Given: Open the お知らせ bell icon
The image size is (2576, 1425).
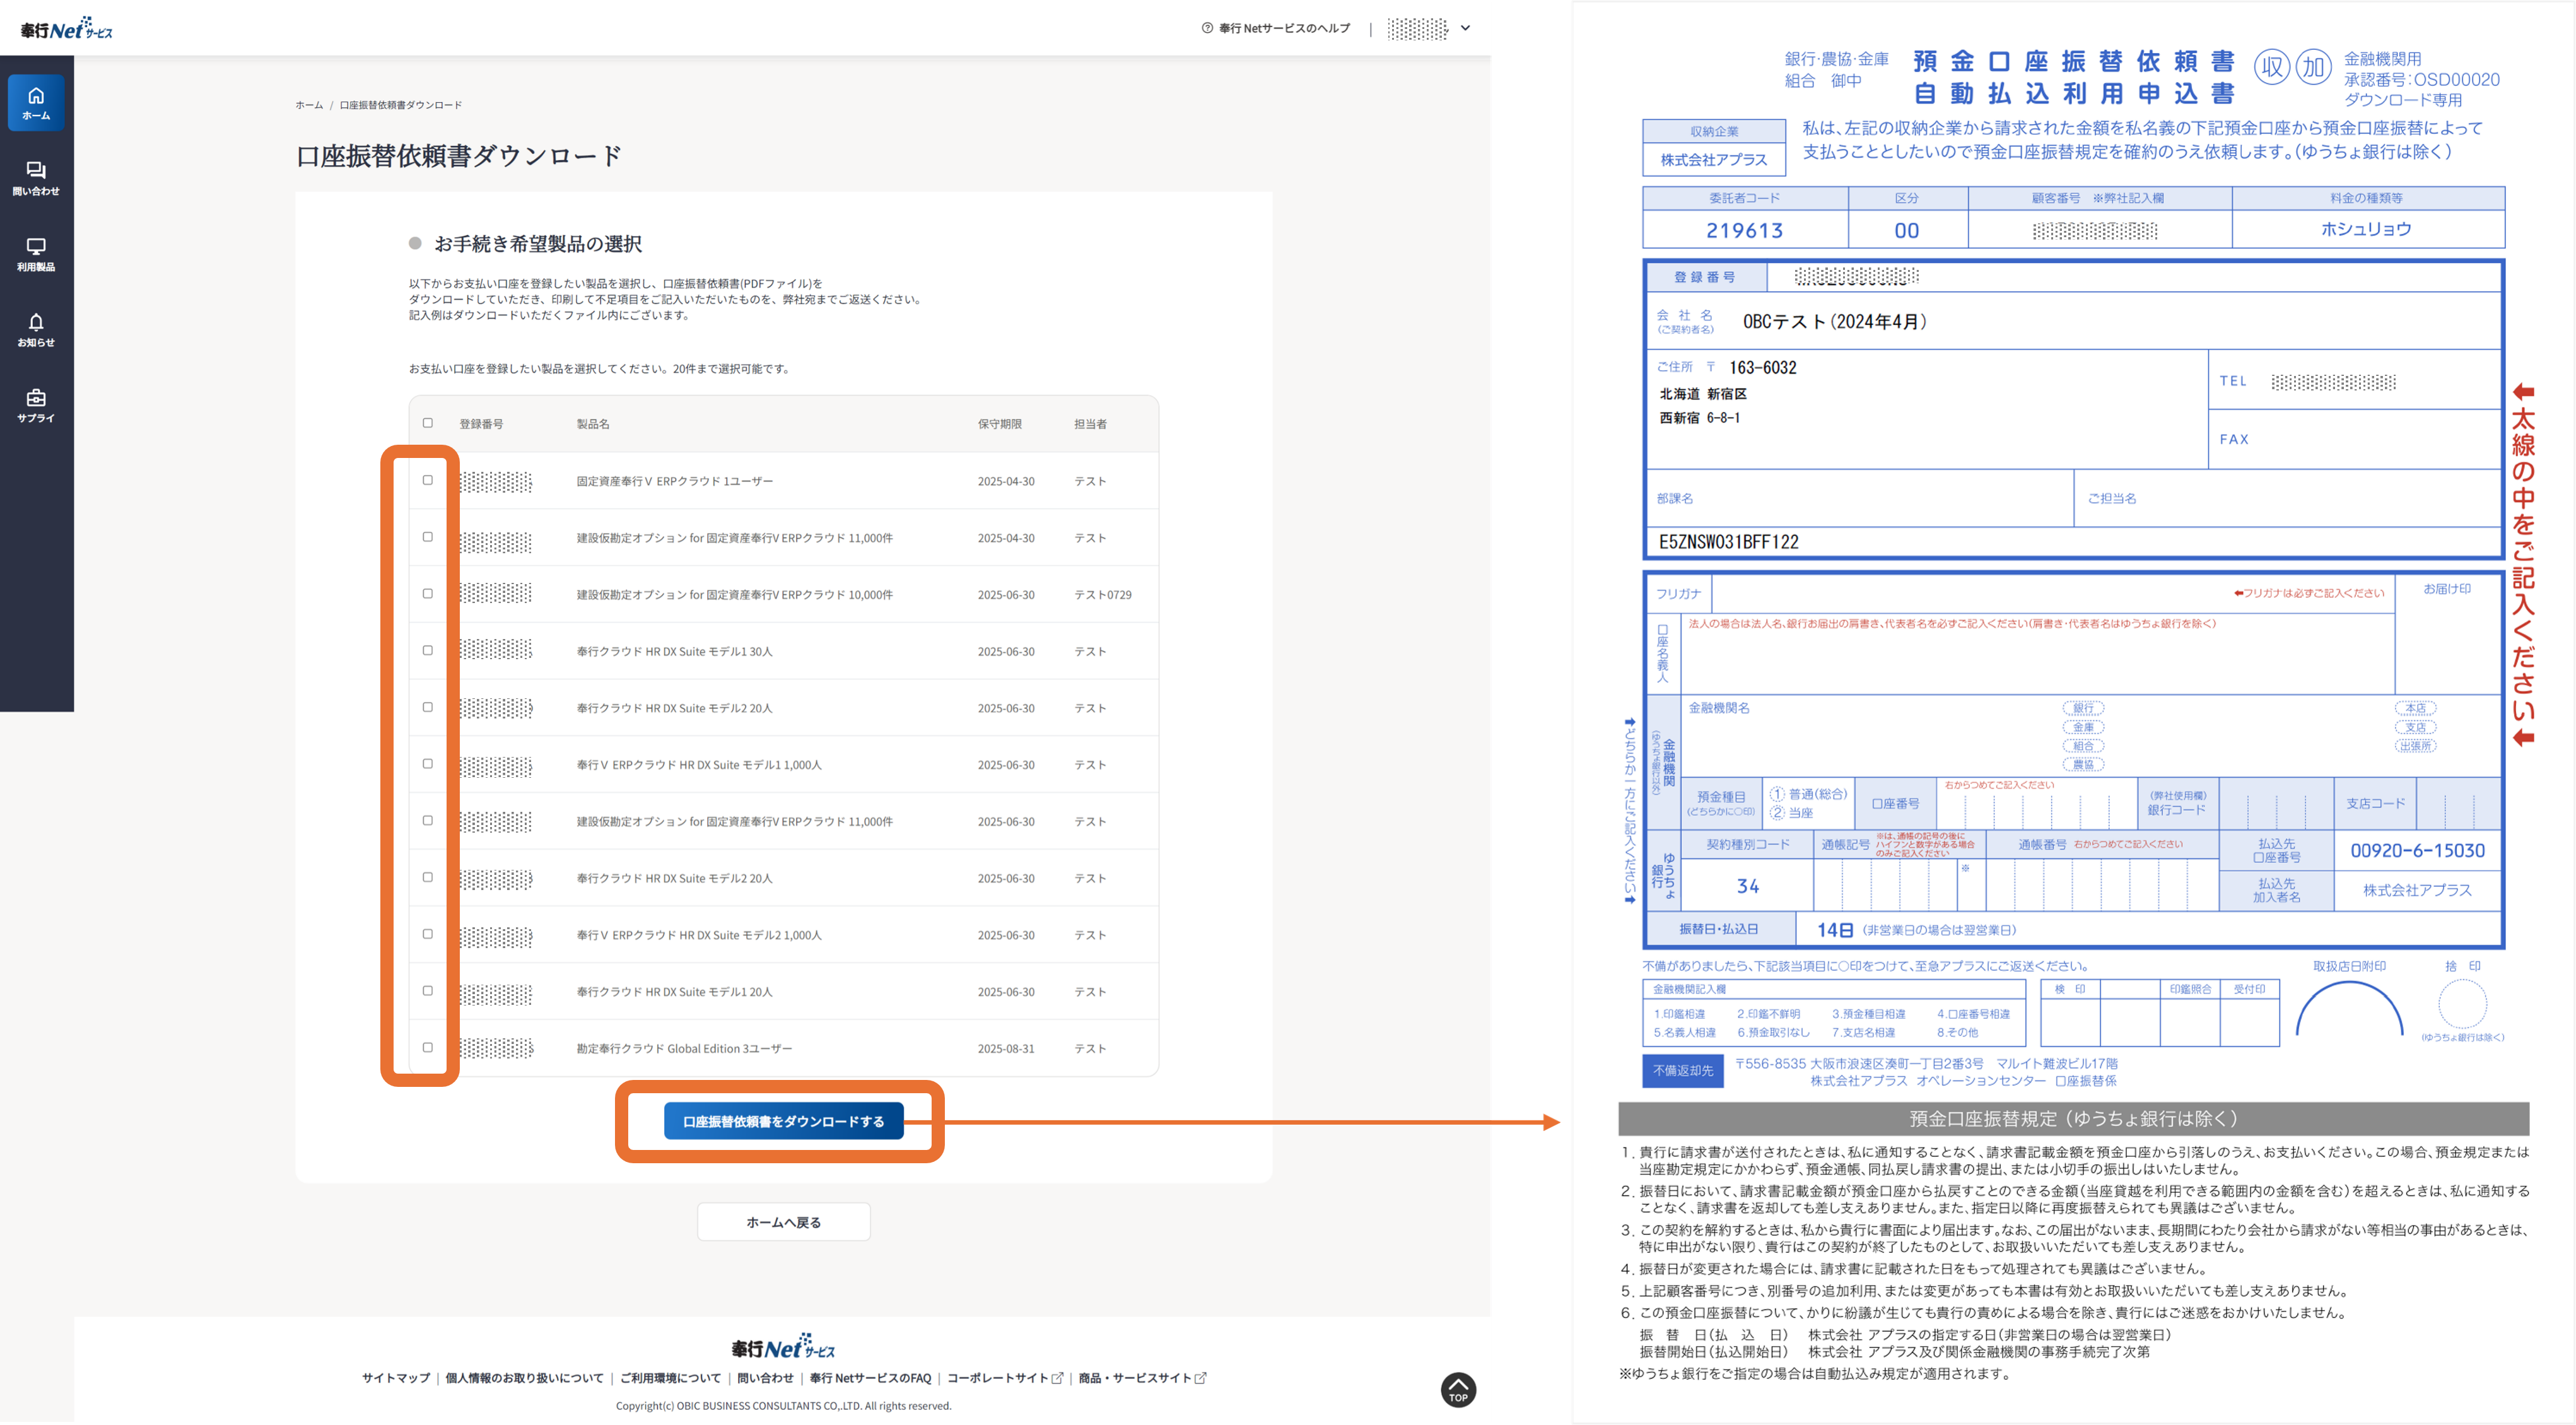Looking at the screenshot, I should [x=36, y=329].
